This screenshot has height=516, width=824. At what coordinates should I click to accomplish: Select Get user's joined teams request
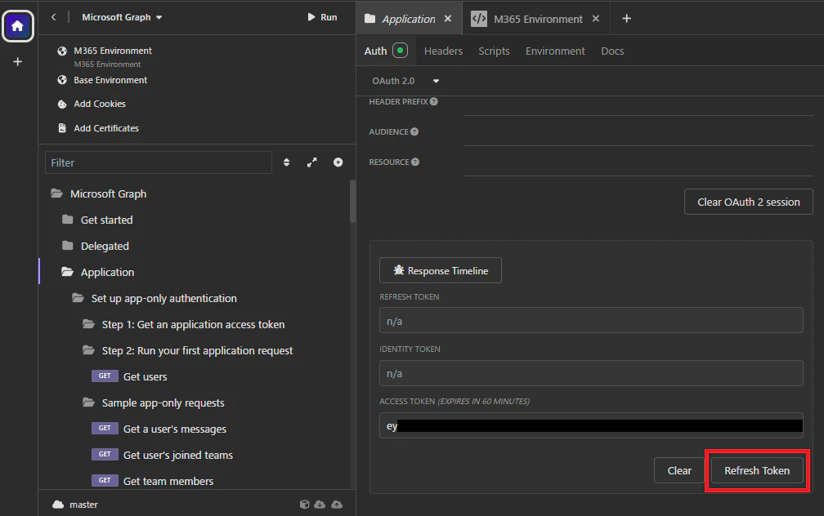[177, 455]
